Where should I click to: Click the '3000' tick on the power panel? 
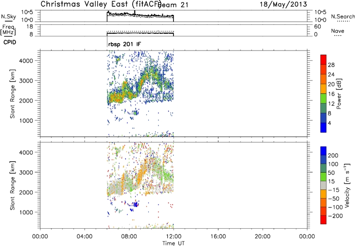(x=26, y=81)
